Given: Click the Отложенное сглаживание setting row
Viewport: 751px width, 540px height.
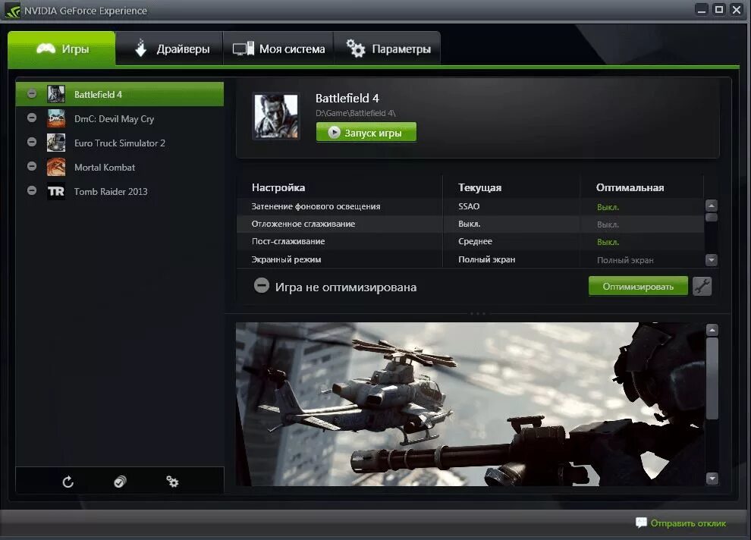Looking at the screenshot, I should click(470, 224).
